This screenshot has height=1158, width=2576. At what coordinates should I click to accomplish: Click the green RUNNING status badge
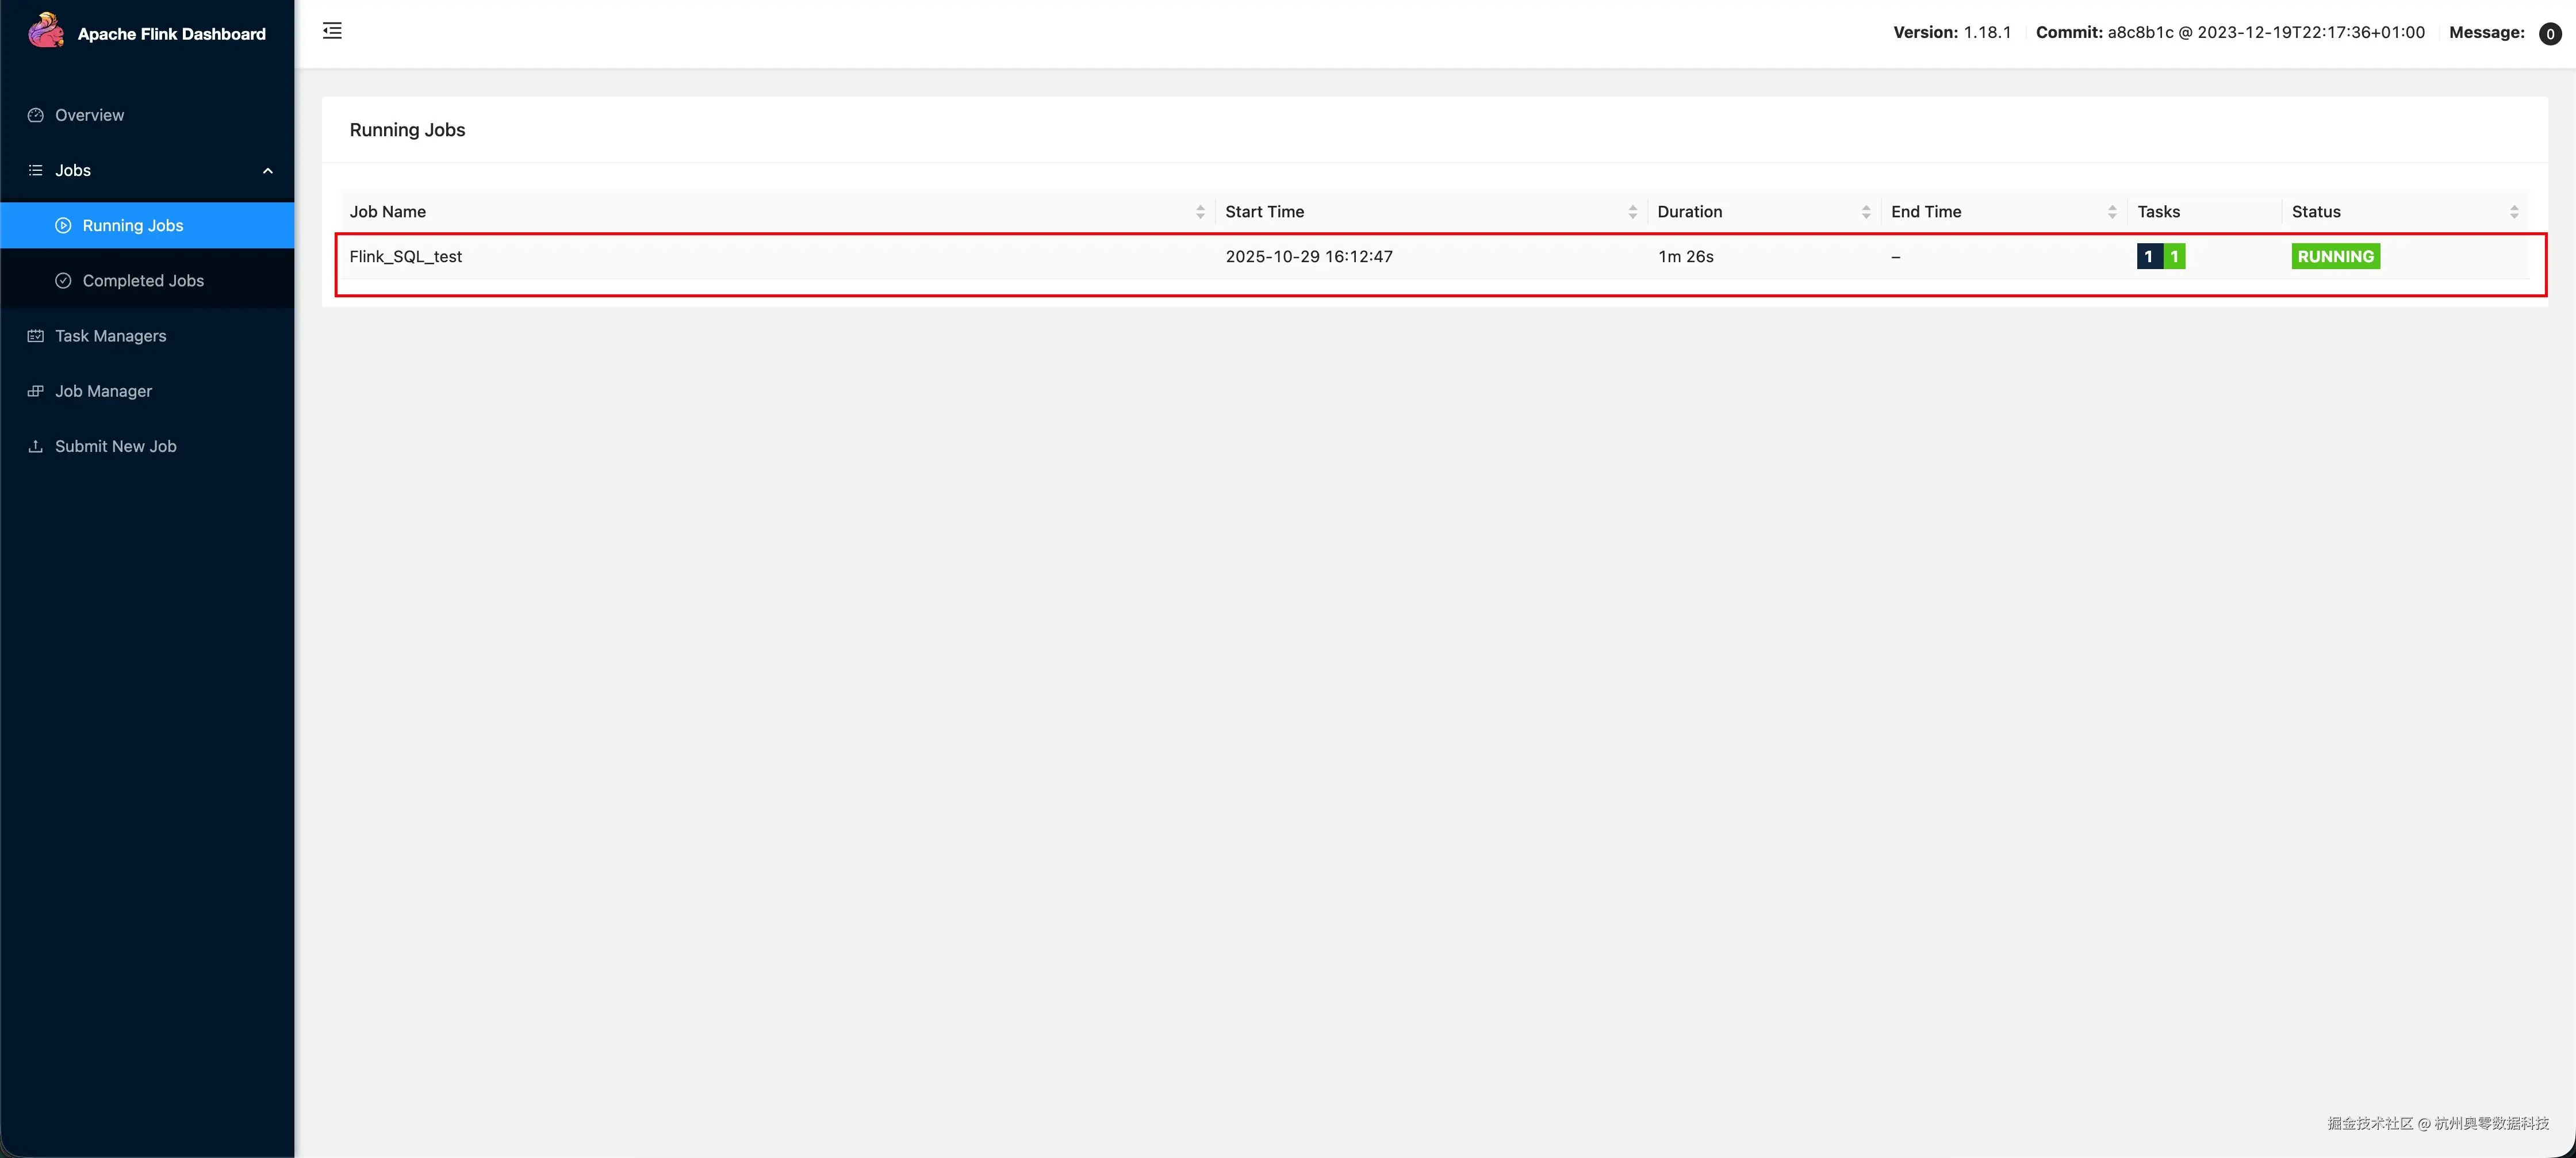coord(2335,257)
